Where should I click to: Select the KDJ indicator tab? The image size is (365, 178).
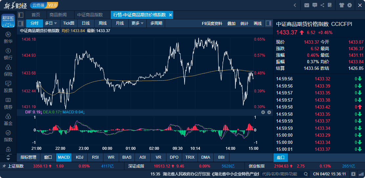point(80,157)
